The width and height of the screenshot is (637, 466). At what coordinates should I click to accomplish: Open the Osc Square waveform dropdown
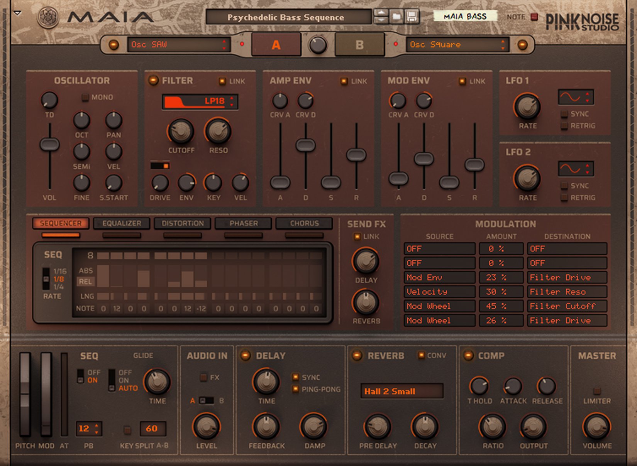457,45
